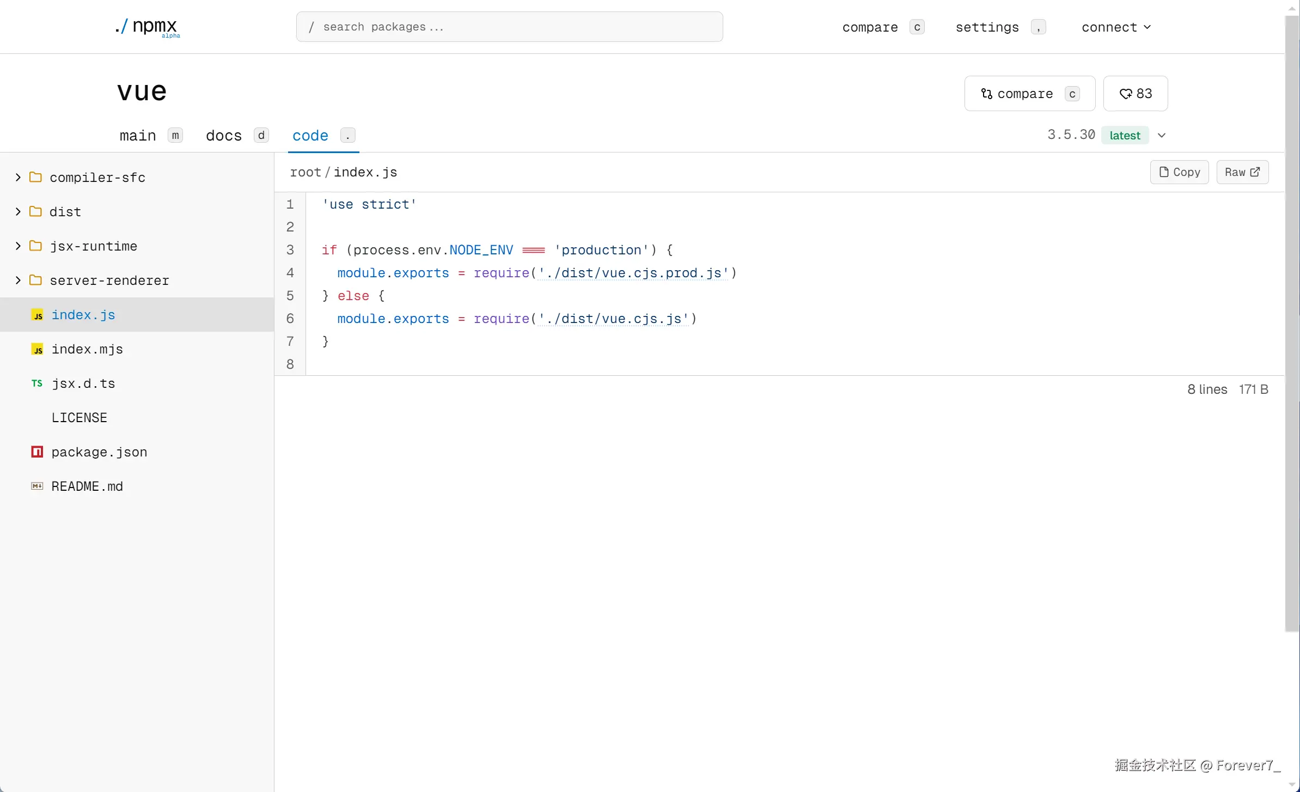Click the compare button beside vue title
Image resolution: width=1300 pixels, height=792 pixels.
click(1029, 94)
